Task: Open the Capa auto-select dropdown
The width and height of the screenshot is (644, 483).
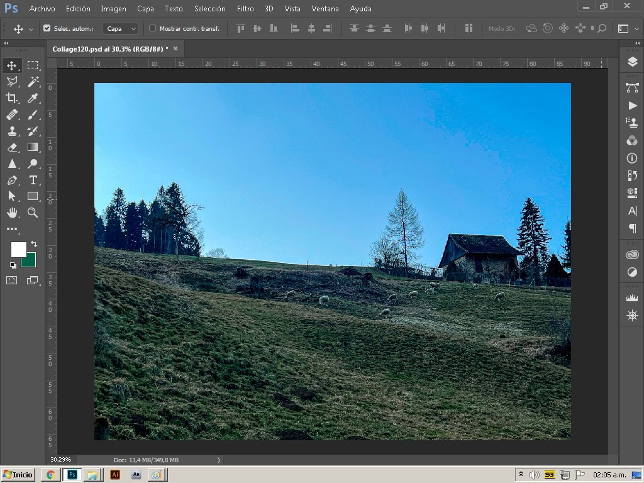Action: pyautogui.click(x=120, y=28)
